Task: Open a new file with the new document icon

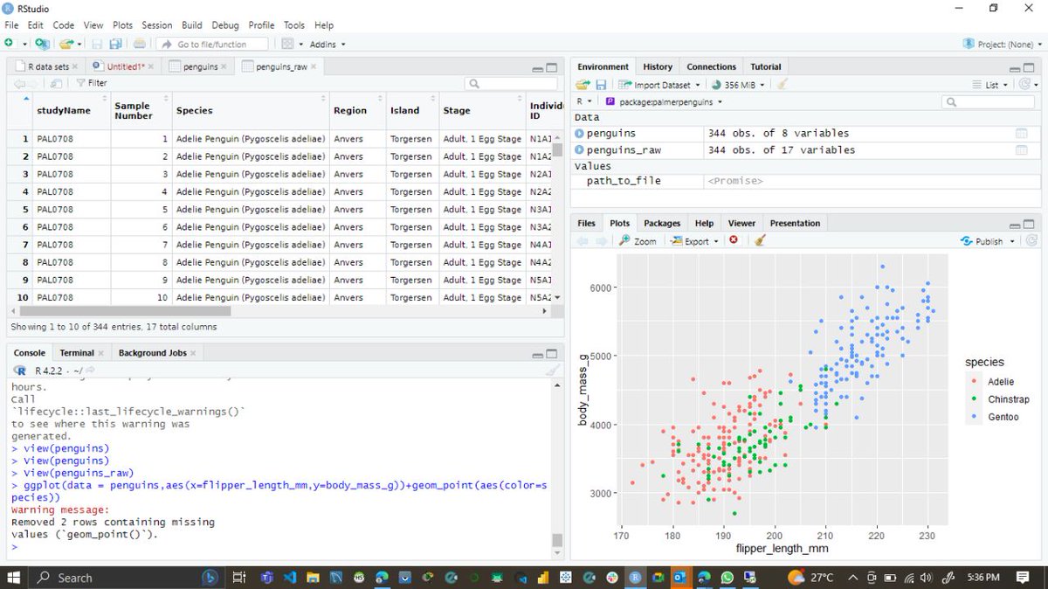Action: point(10,42)
